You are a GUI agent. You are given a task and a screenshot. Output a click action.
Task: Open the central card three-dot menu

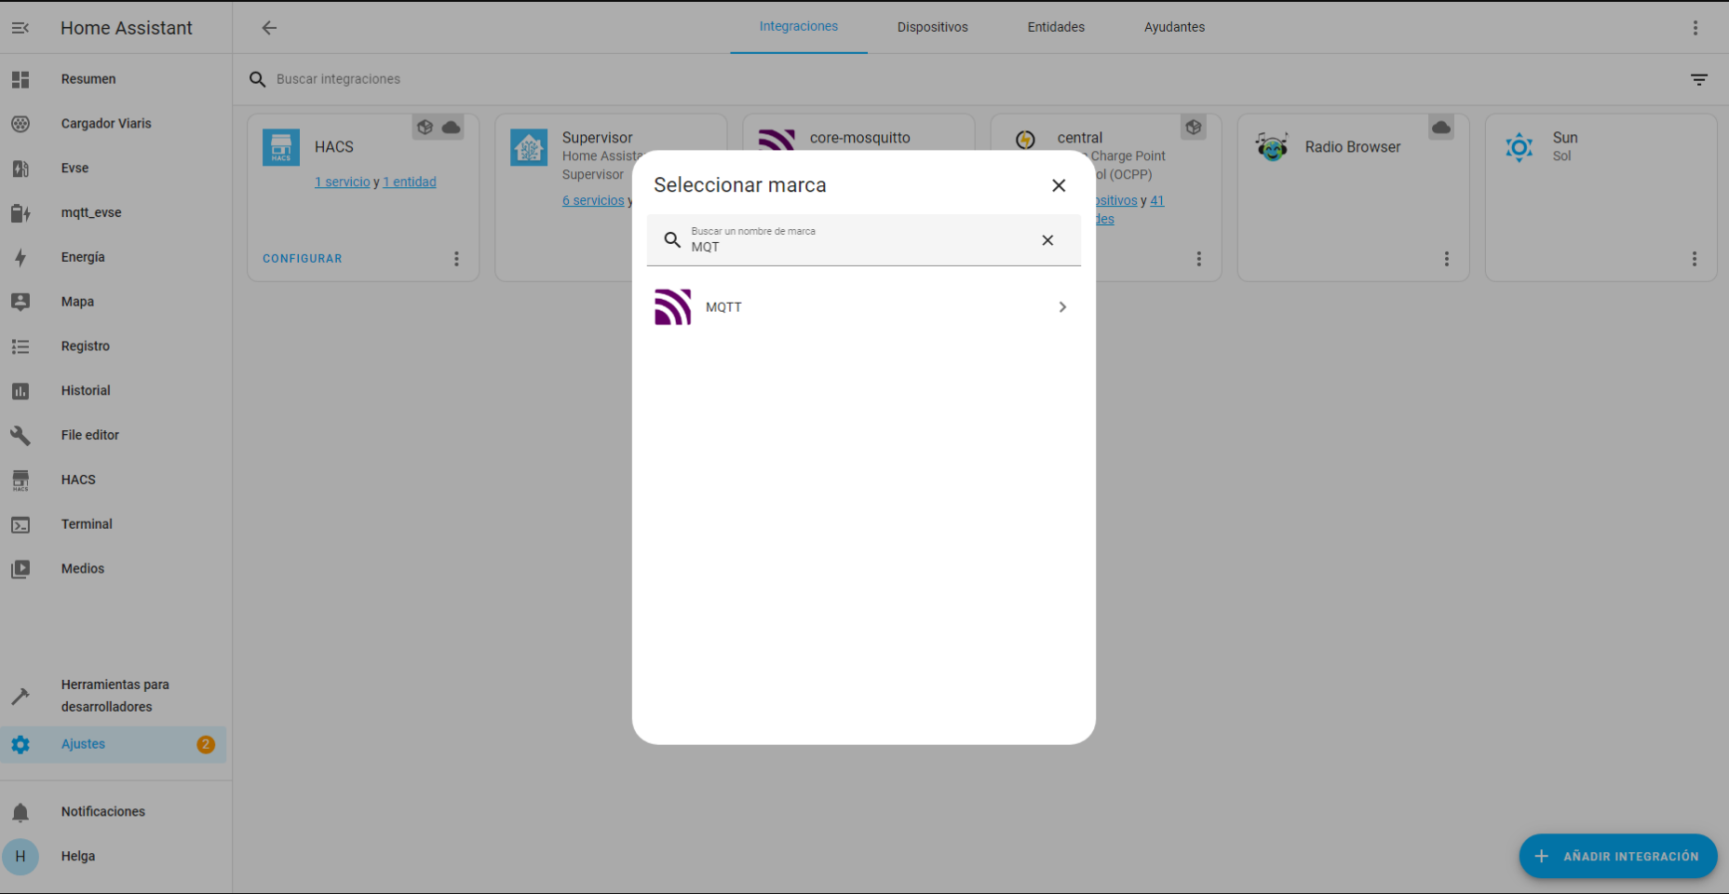[x=1199, y=259]
